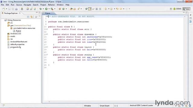Open the File menu

[2, 5]
